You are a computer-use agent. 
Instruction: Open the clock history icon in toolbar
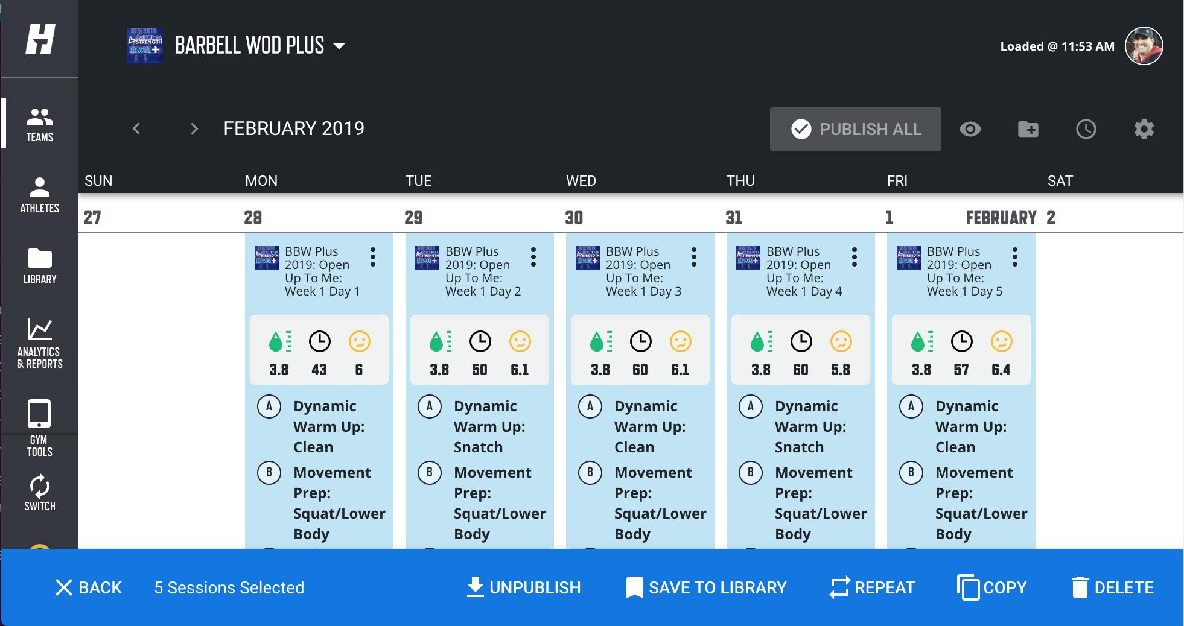(x=1086, y=129)
